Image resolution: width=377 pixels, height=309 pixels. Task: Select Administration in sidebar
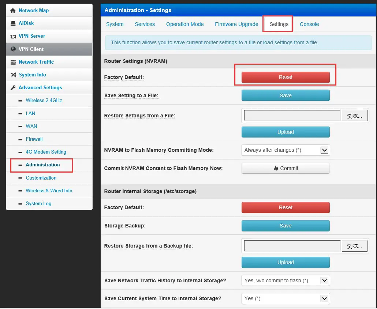(x=42, y=165)
